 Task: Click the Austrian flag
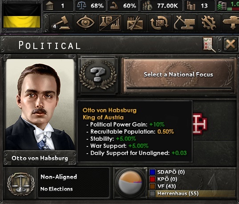click(22, 16)
